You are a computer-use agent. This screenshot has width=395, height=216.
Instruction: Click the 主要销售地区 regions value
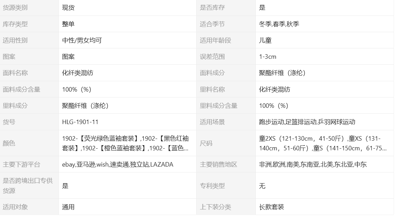pos(313,165)
